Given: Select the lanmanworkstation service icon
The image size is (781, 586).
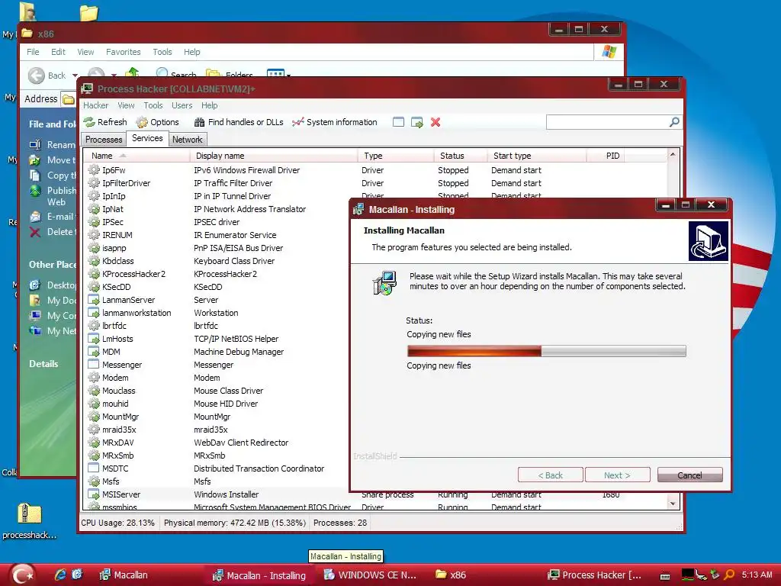Looking at the screenshot, I should [x=94, y=312].
